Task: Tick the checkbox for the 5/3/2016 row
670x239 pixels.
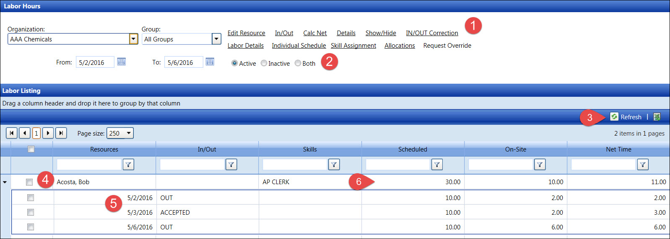Action: (31, 212)
